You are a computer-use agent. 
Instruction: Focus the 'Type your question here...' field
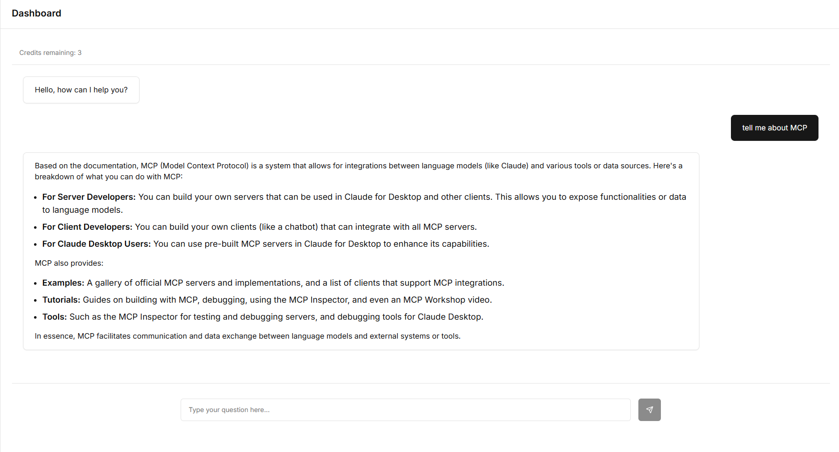coord(405,410)
